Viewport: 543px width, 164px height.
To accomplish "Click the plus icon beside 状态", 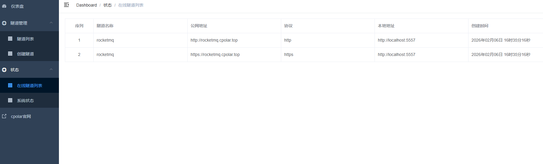I will (x=4, y=70).
